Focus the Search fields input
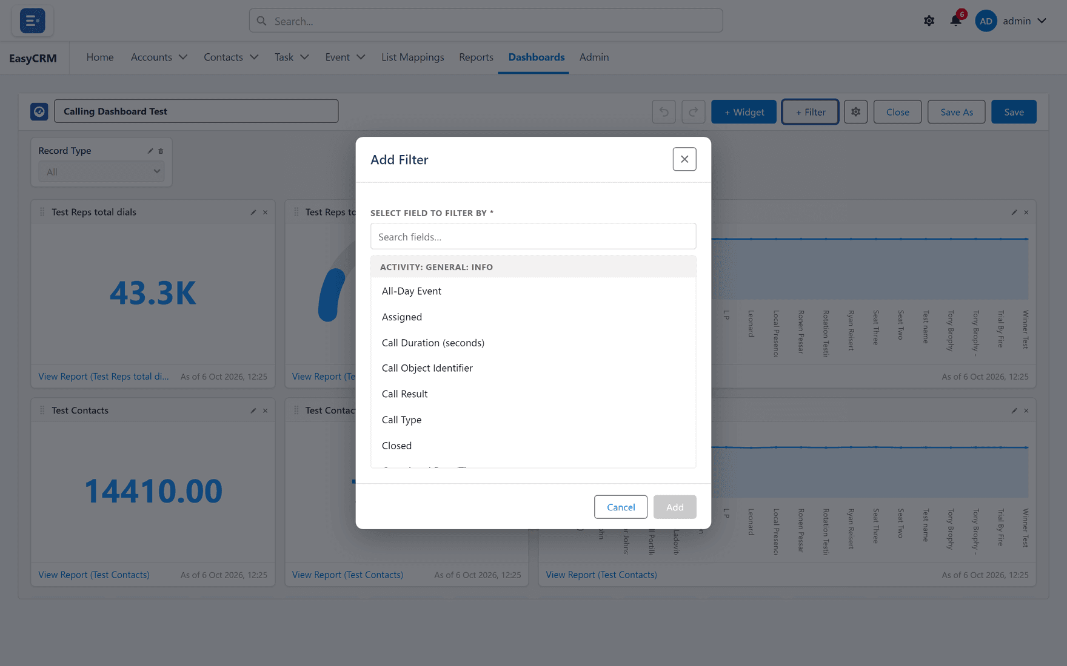Viewport: 1067px width, 666px height. click(x=533, y=236)
